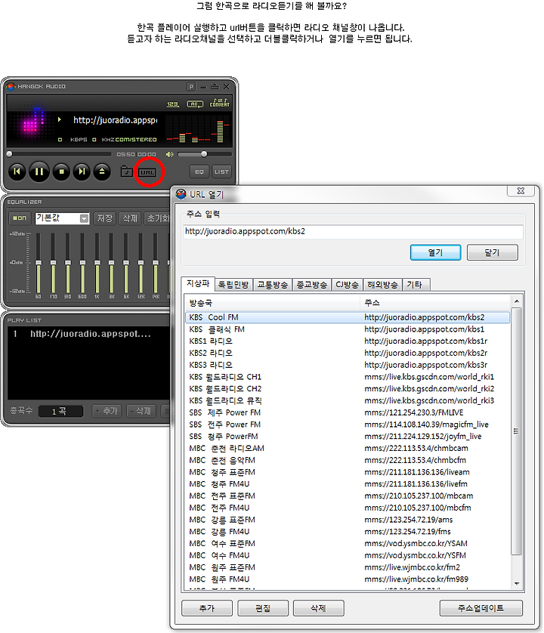The image size is (544, 633).
Task: Click the 주소 column header
Action: point(435,302)
